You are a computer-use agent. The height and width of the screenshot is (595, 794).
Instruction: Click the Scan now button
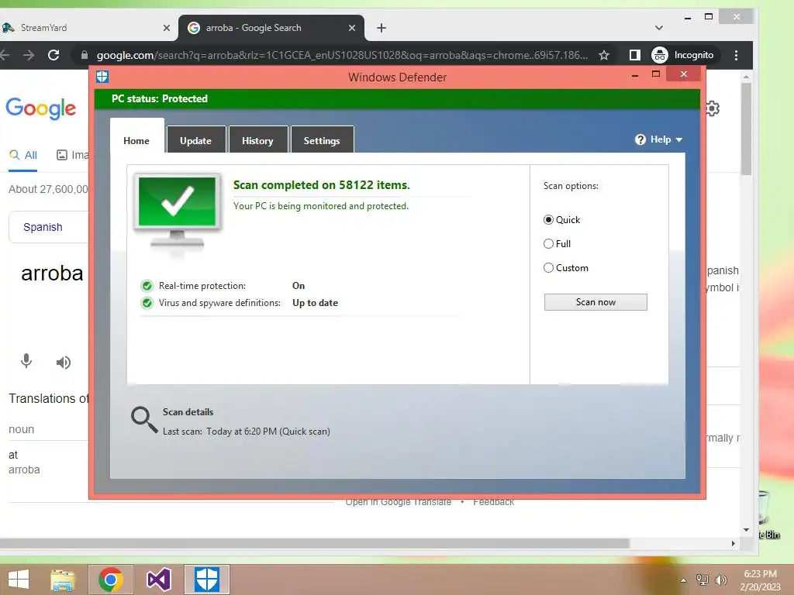[x=595, y=302]
